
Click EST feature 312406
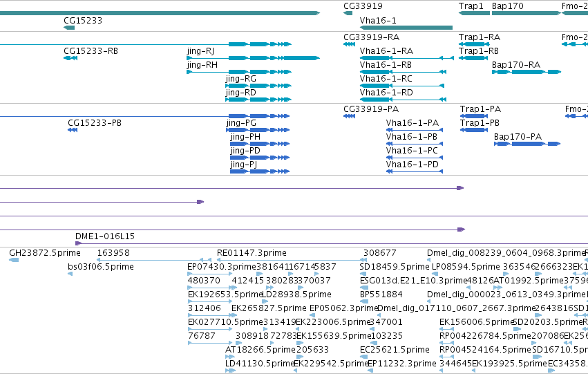205,308
